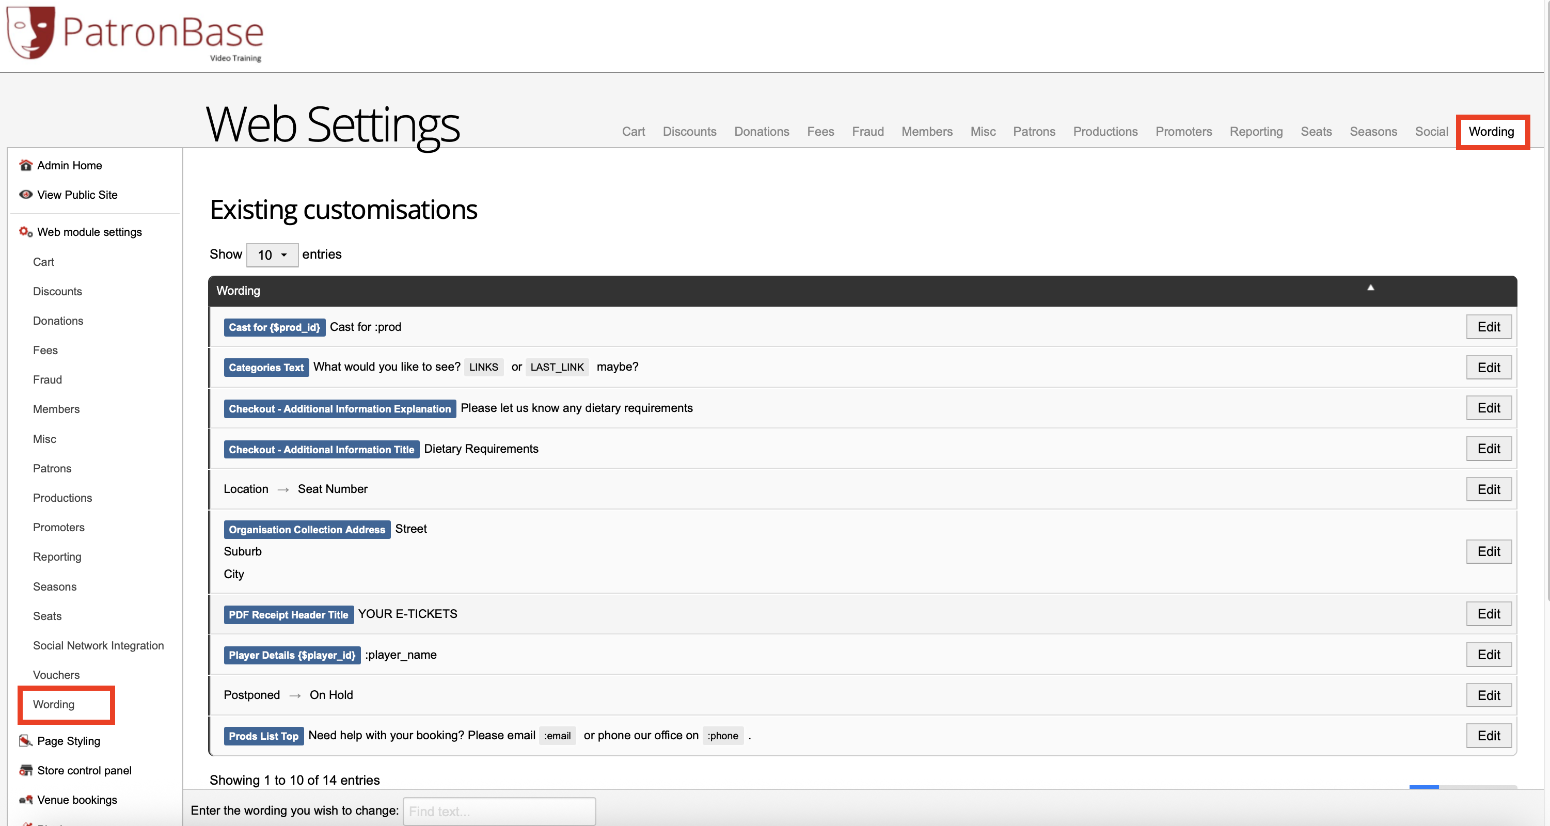Open Admin Home house icon

[x=25, y=165]
